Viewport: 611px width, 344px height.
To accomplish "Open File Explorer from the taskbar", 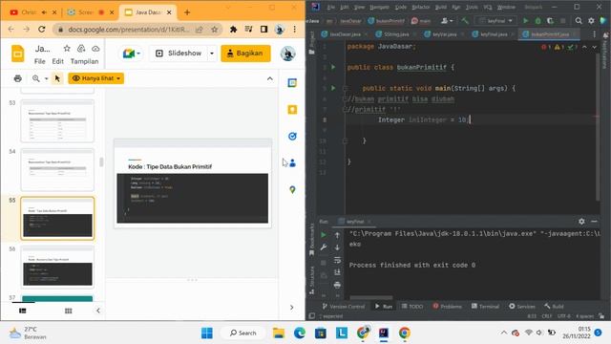I will (279, 333).
